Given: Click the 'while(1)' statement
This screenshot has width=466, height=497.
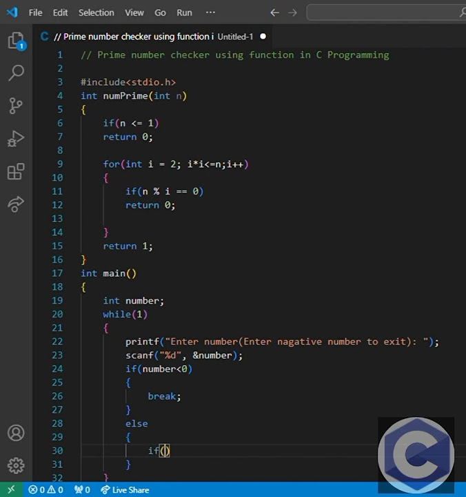Looking at the screenshot, I should pyautogui.click(x=125, y=315).
